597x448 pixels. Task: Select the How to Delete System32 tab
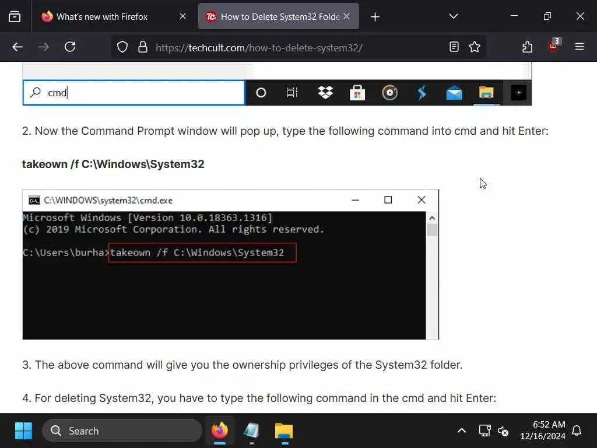point(278,16)
